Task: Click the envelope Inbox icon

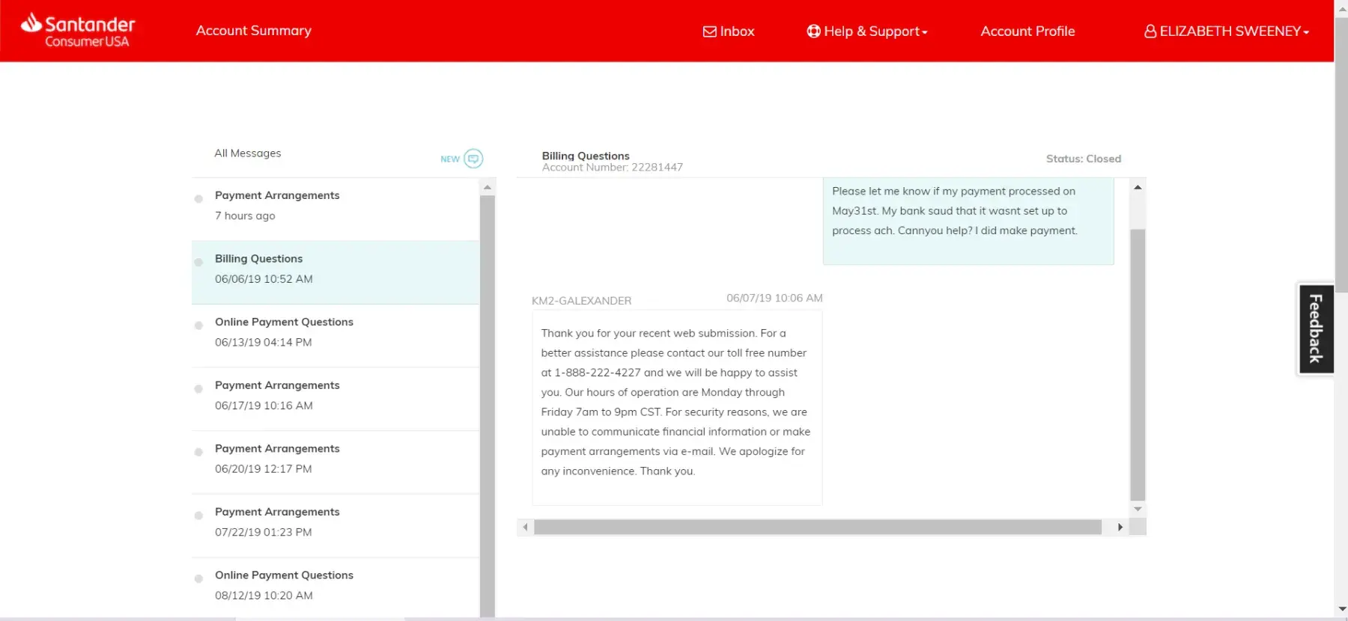Action: (709, 31)
